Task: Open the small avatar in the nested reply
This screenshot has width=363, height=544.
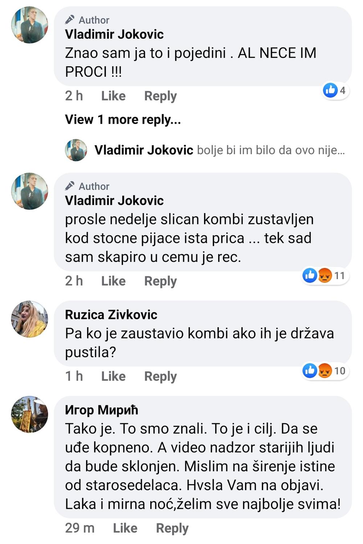Action: pyautogui.click(x=76, y=150)
